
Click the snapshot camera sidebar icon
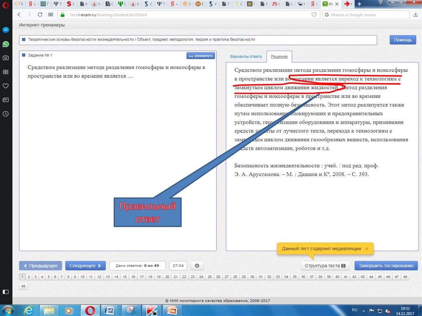click(6, 58)
